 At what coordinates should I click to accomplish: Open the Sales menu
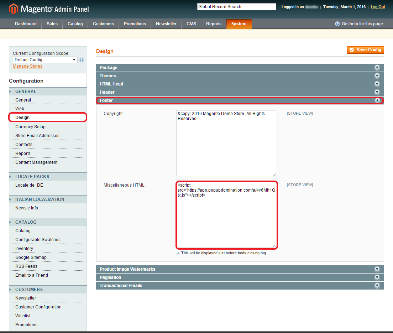pyautogui.click(x=52, y=24)
